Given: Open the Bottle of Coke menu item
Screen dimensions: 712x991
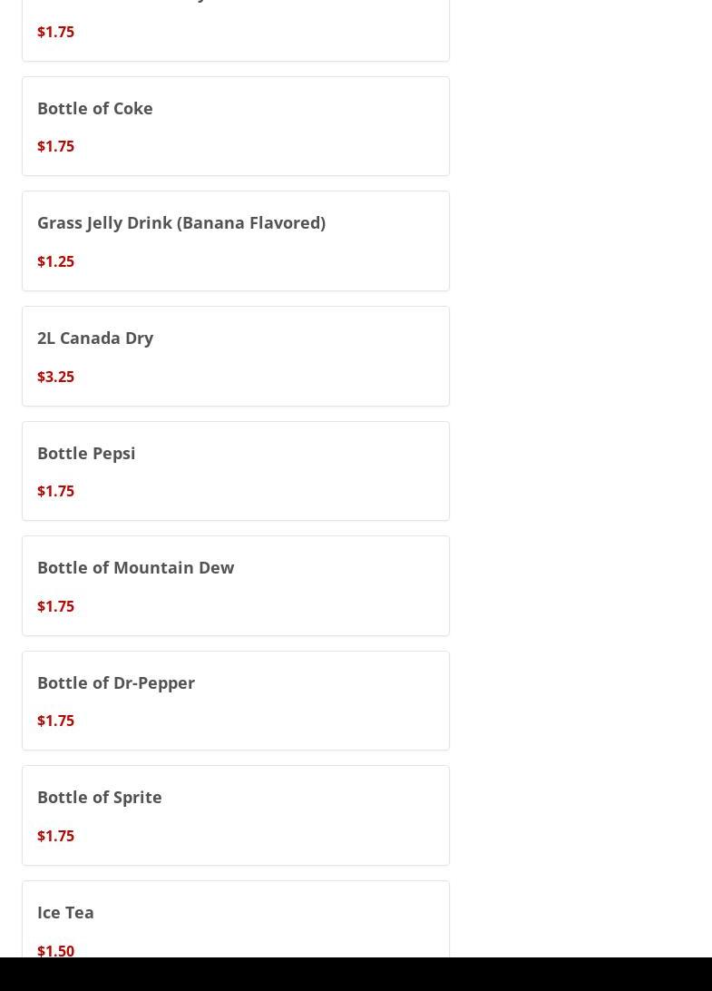Looking at the screenshot, I should pos(95,109).
